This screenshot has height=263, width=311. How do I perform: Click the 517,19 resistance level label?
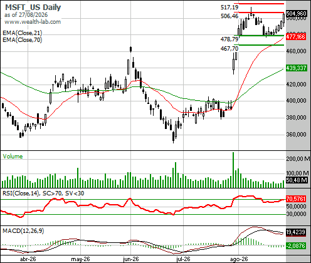pos(229,8)
